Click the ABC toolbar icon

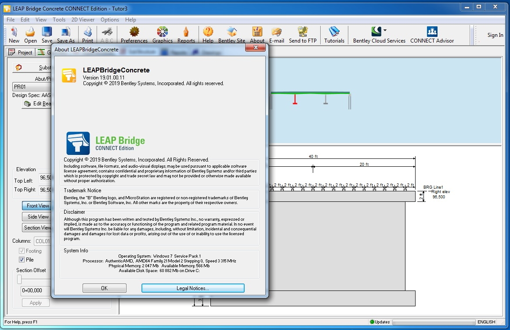coord(107,35)
